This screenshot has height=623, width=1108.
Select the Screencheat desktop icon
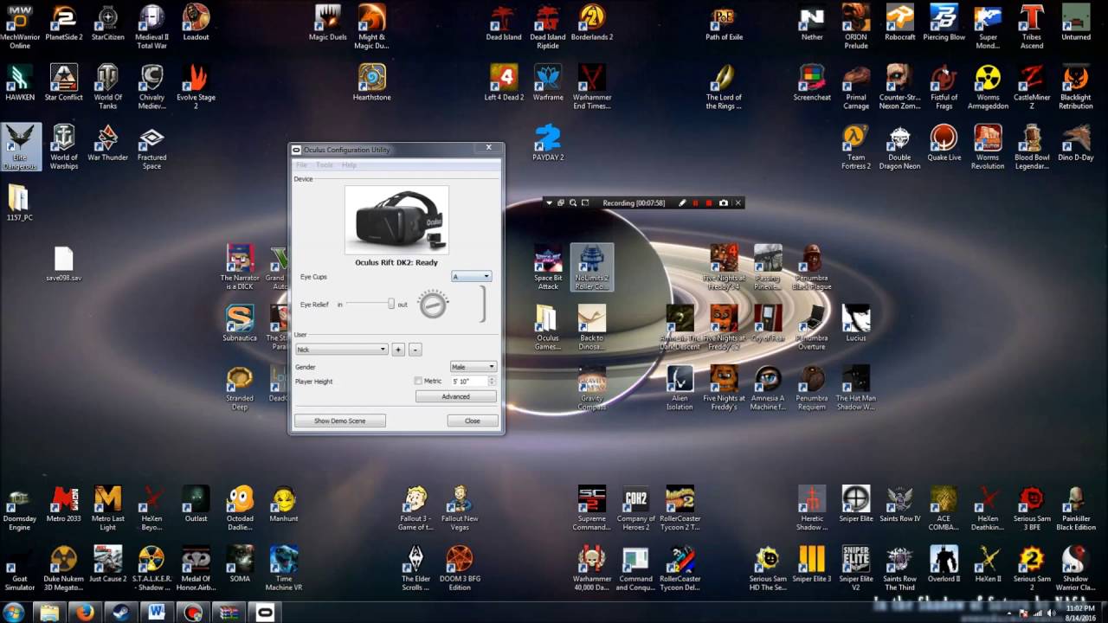(812, 83)
